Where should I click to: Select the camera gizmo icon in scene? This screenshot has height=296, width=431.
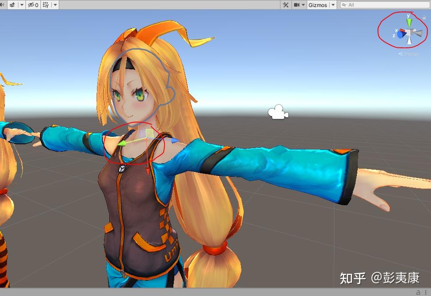pyautogui.click(x=278, y=112)
